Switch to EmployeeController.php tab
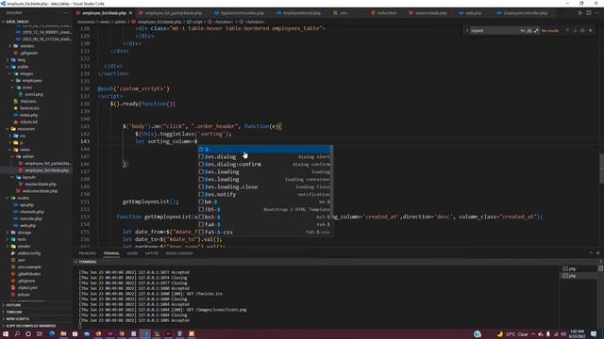Screen dimensions: 604x339 [x=525, y=12]
